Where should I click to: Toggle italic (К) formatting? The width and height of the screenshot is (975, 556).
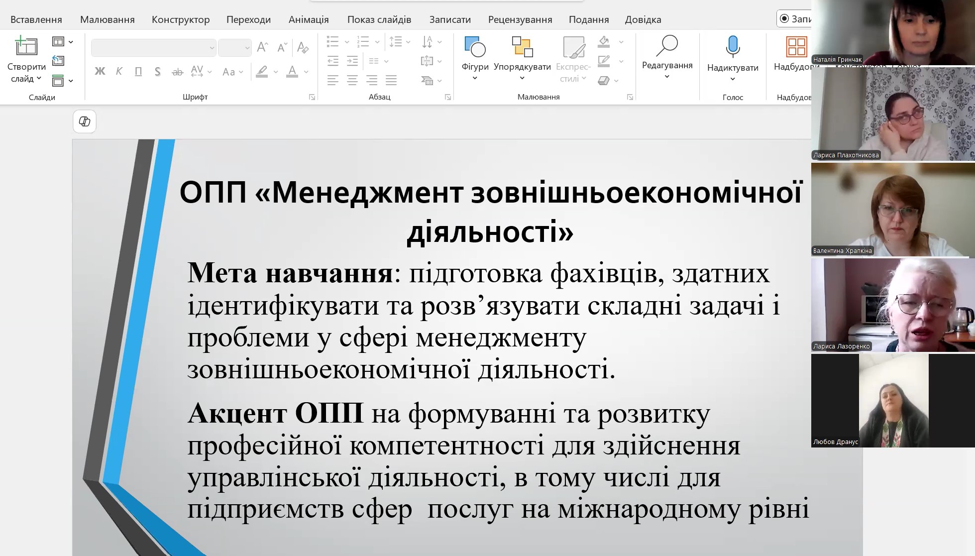(119, 72)
